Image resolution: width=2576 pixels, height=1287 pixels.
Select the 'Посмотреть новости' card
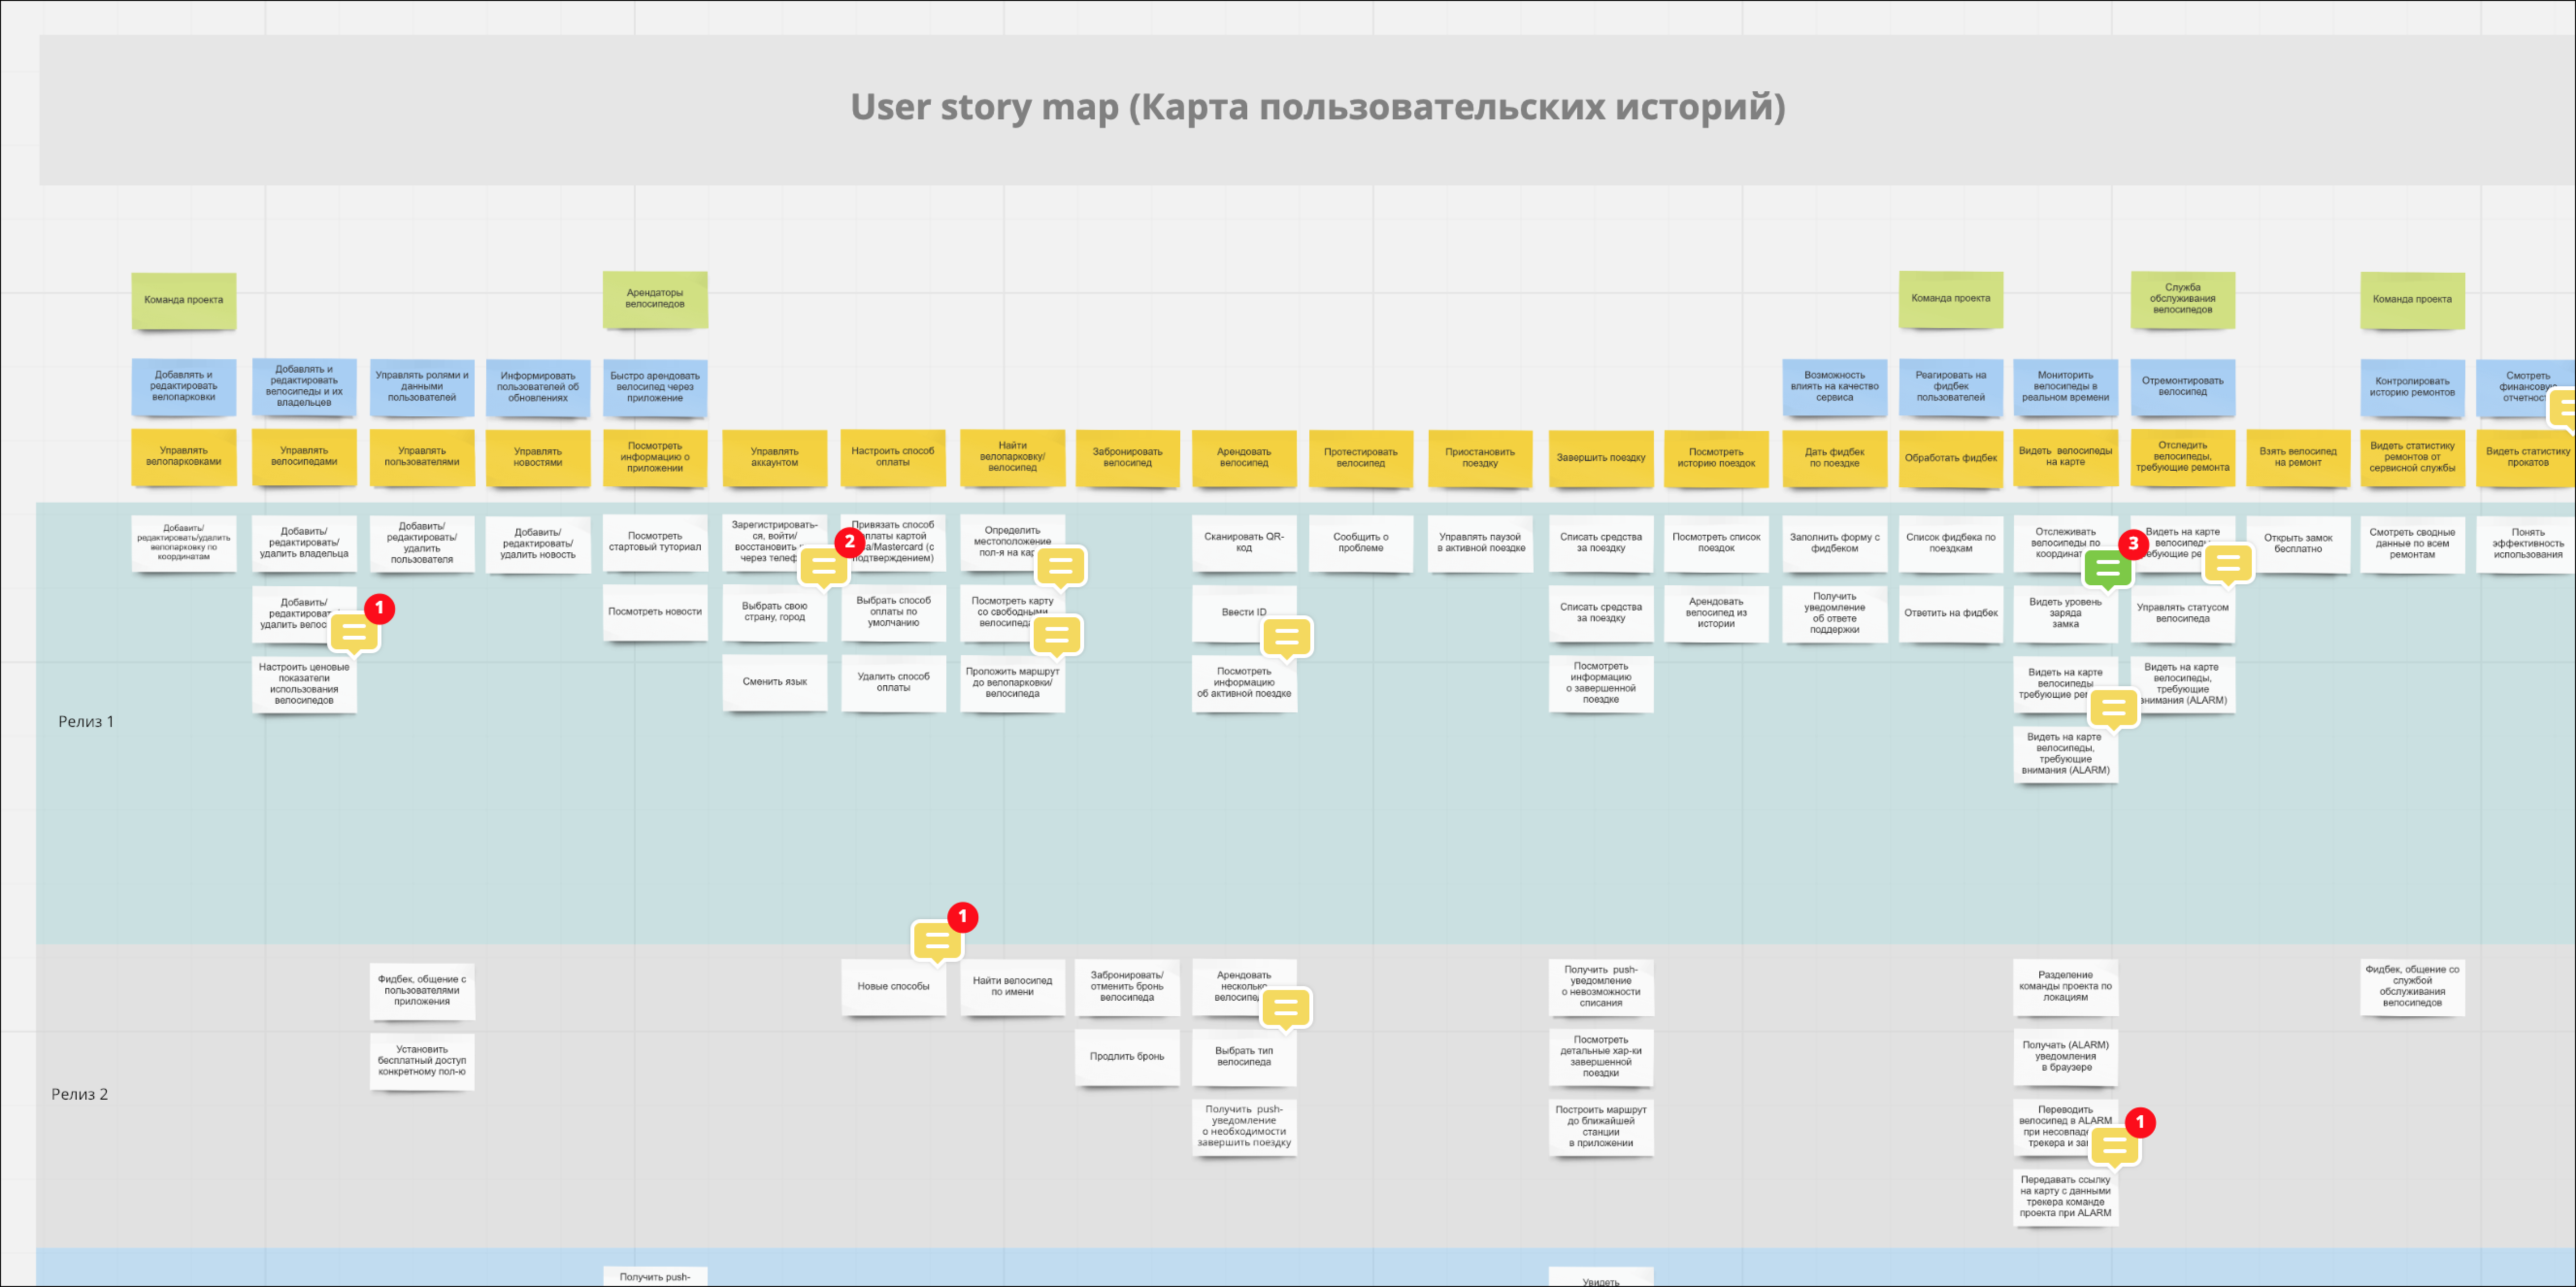655,612
